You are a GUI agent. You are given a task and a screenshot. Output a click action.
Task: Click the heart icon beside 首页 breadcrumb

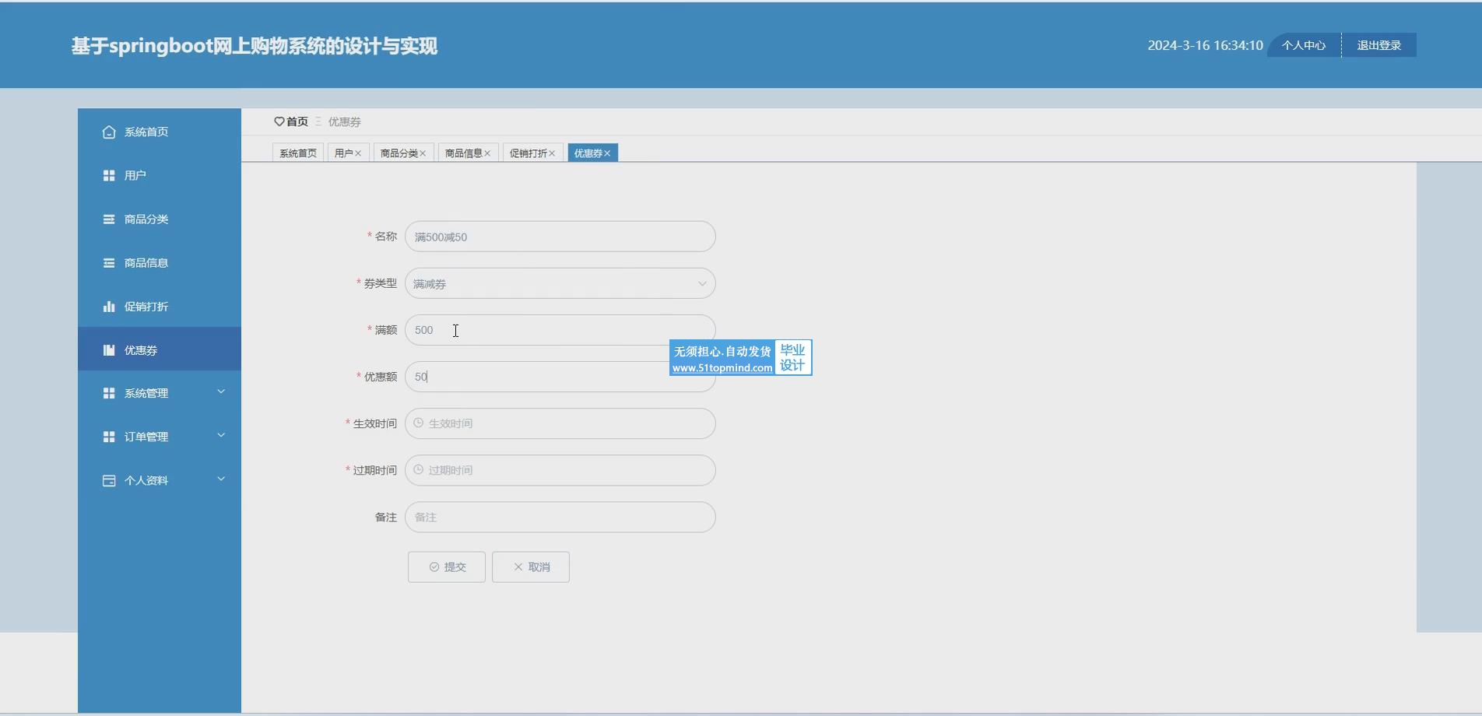[x=279, y=121]
